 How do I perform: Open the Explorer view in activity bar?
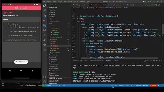tap(44, 5)
